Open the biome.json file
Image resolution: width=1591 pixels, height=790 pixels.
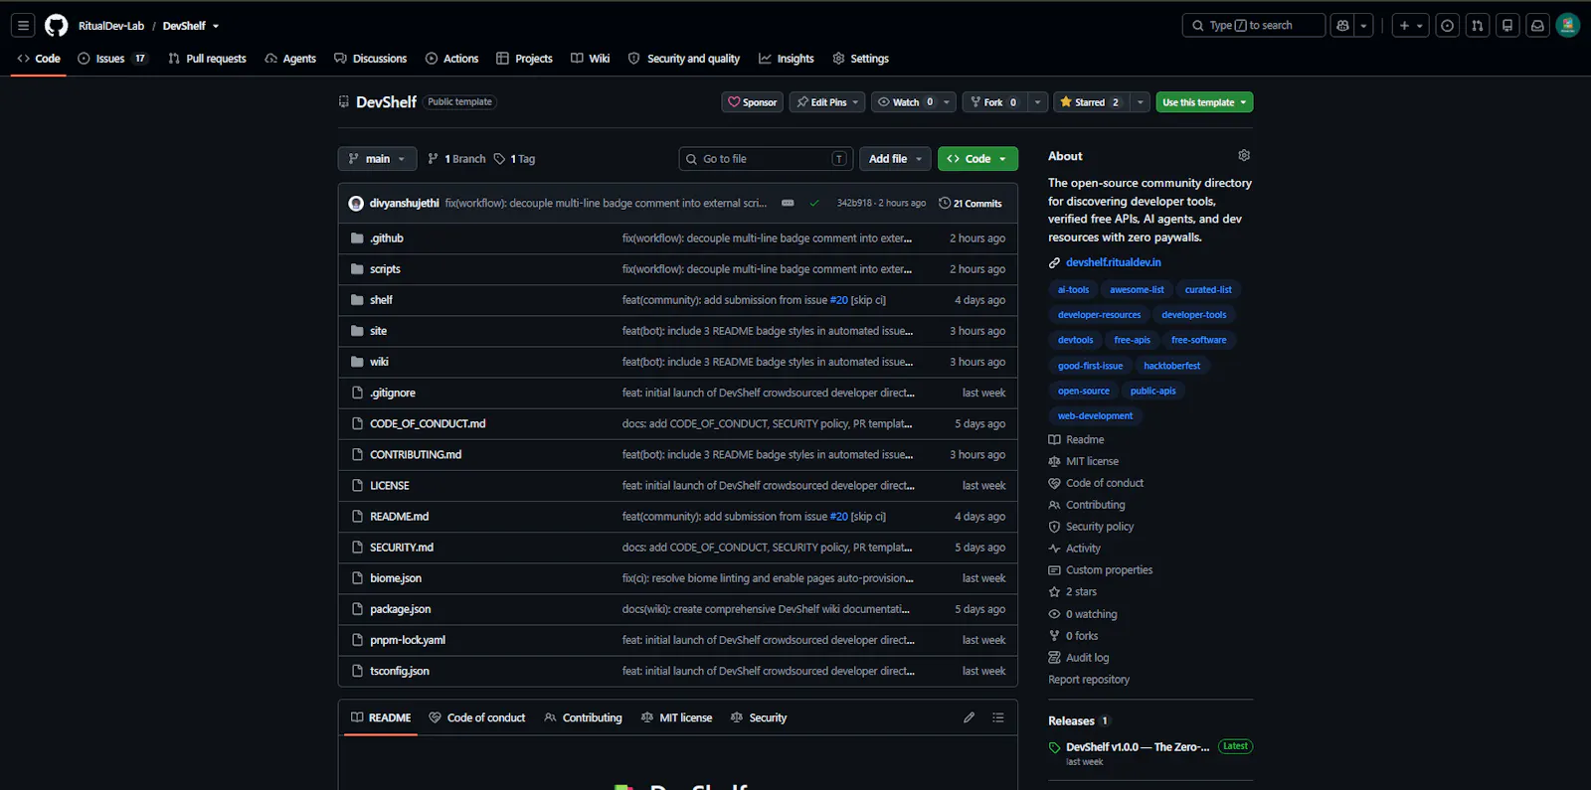click(395, 578)
